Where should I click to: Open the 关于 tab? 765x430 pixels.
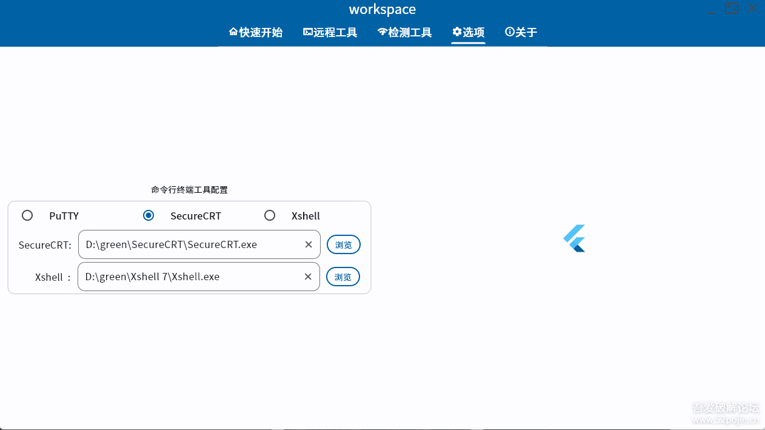(521, 32)
